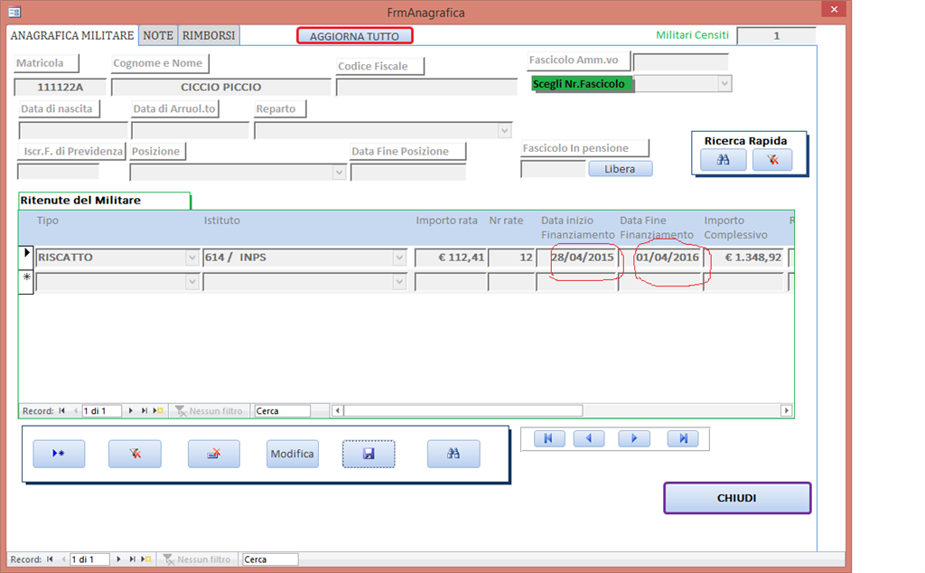Click first record arrow in main form navigator
The height and width of the screenshot is (573, 925).
(x=51, y=559)
